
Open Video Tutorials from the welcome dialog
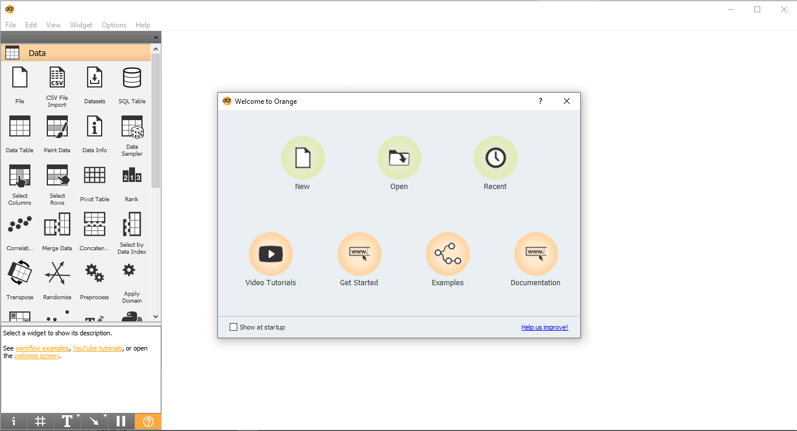(271, 254)
